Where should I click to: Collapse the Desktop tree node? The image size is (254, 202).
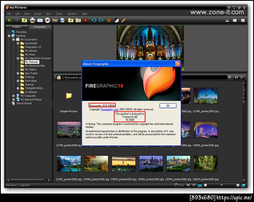9,36
